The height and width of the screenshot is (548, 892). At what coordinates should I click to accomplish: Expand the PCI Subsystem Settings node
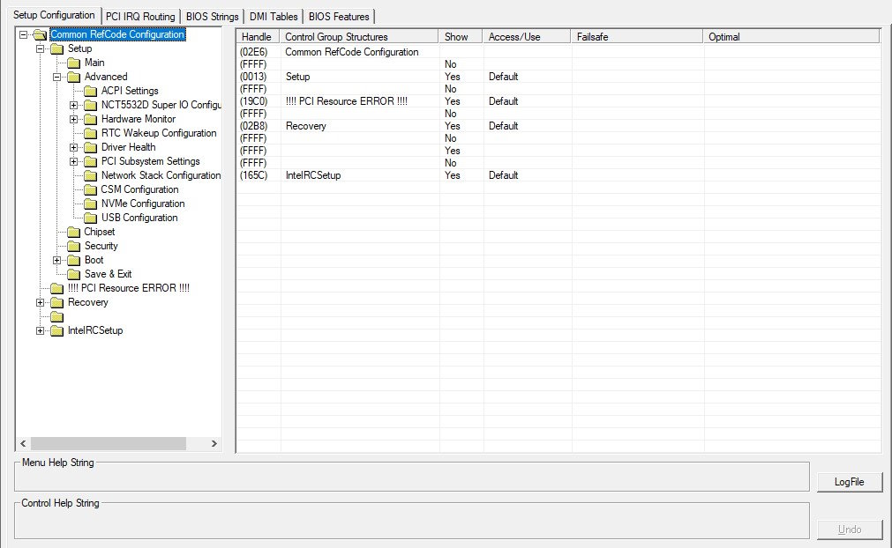[74, 161]
